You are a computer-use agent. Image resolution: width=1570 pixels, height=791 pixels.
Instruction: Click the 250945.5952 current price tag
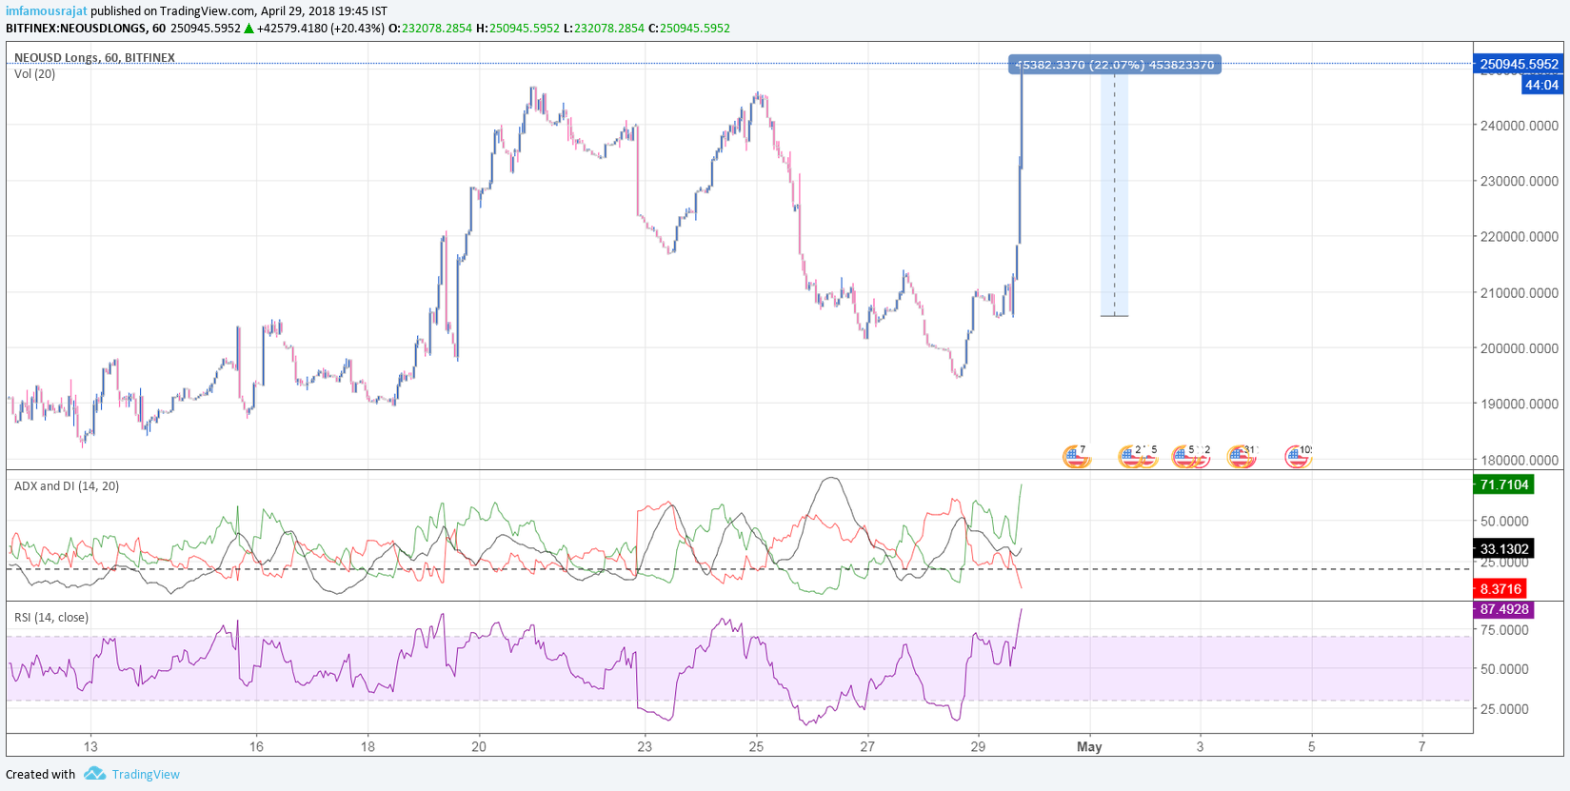click(x=1519, y=64)
